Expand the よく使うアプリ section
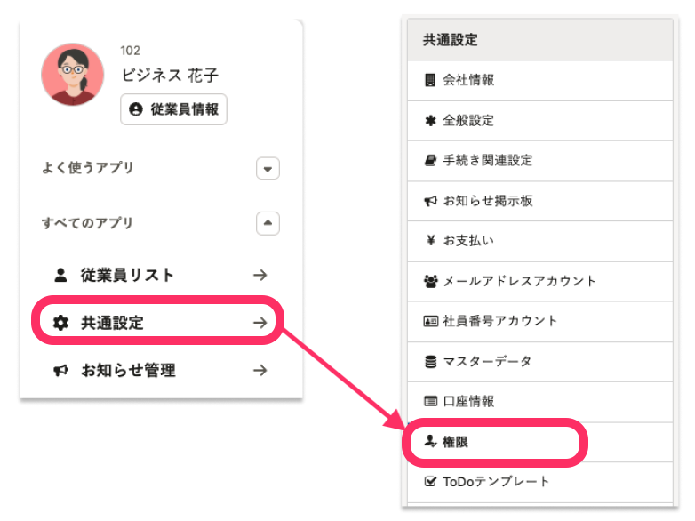Screen dimensions: 695x521 [268, 168]
